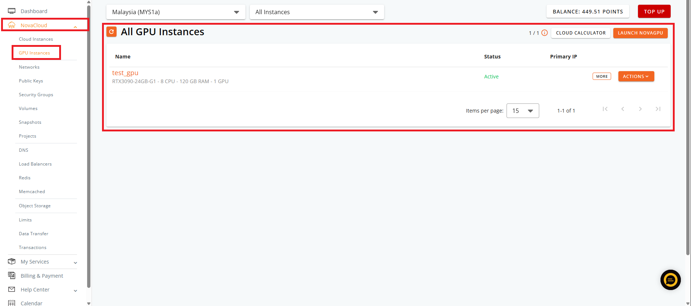Open Object Storage in sidebar
The height and width of the screenshot is (306, 691).
click(35, 206)
